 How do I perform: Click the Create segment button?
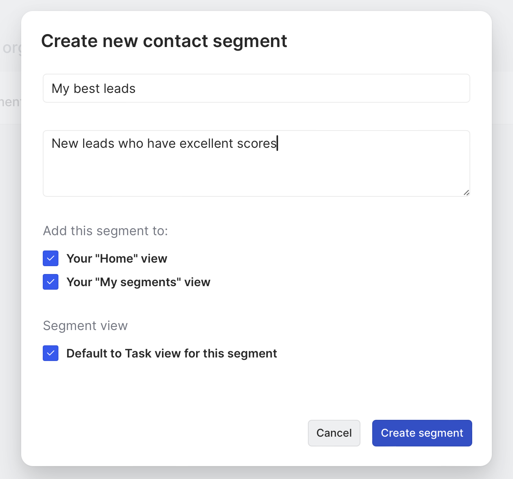pos(422,433)
